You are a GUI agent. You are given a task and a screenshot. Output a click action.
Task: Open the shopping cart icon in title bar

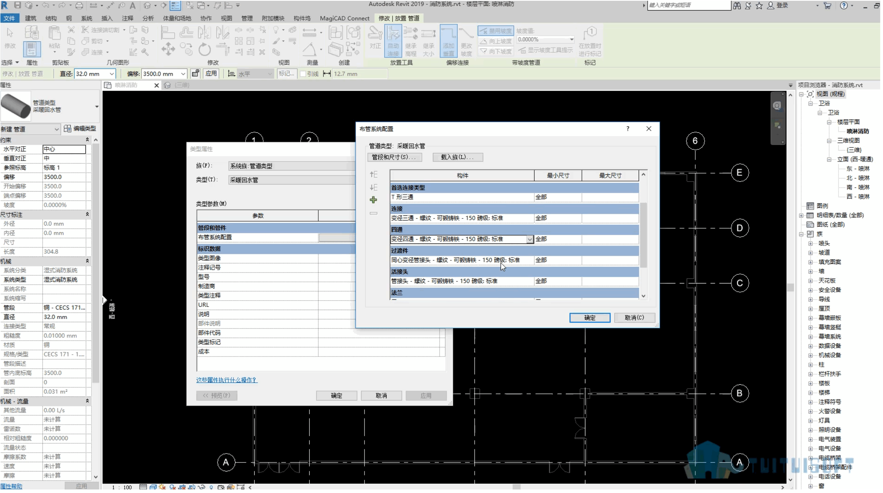click(827, 5)
